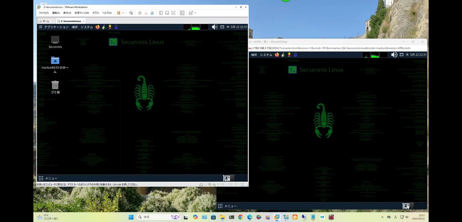This screenshot has height=222, width=462.
Task: Open the clock 木 5月 22 22:51 in VMware guest
Action: click(237, 27)
